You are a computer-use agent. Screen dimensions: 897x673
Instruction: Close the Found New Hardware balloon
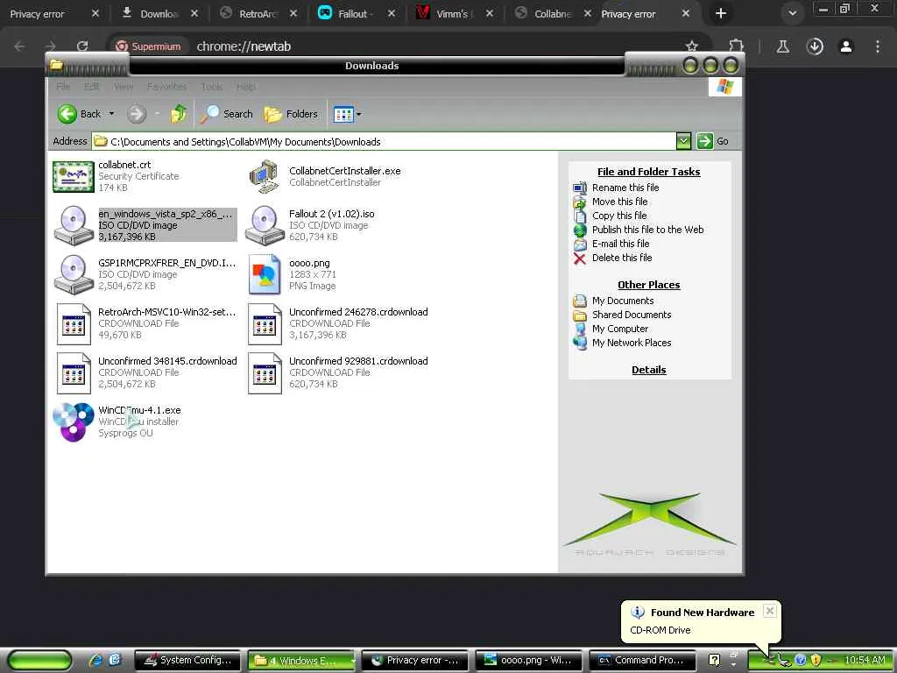(x=770, y=611)
